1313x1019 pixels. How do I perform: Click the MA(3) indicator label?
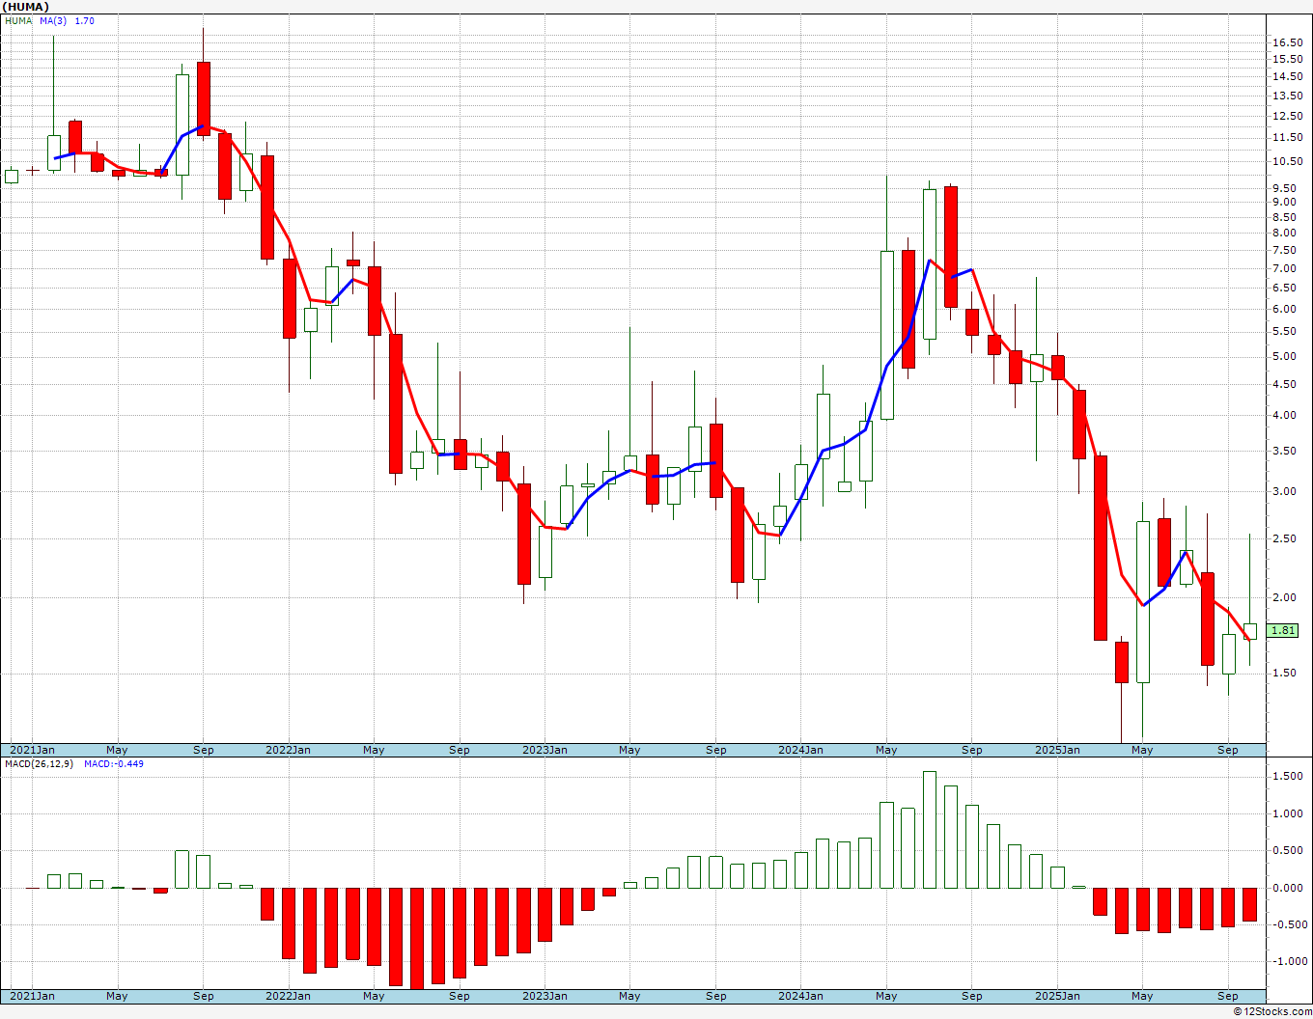point(54,20)
